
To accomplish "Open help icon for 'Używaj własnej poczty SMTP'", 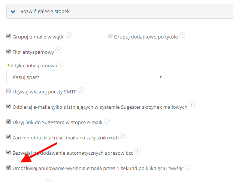I will click(x=81, y=90).
